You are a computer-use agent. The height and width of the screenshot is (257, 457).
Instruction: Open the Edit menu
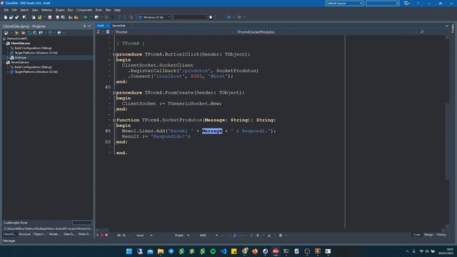tap(14, 10)
